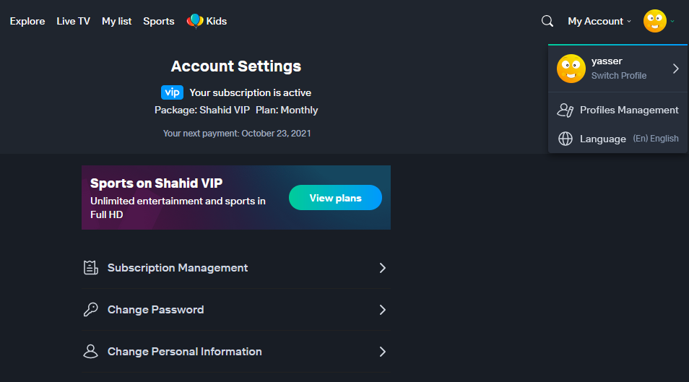Image resolution: width=689 pixels, height=382 pixels.
Task: Click the small arrow beside header avatar
Action: point(672,21)
